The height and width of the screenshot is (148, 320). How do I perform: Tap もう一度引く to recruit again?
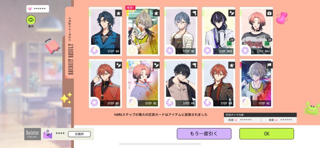click(x=204, y=134)
